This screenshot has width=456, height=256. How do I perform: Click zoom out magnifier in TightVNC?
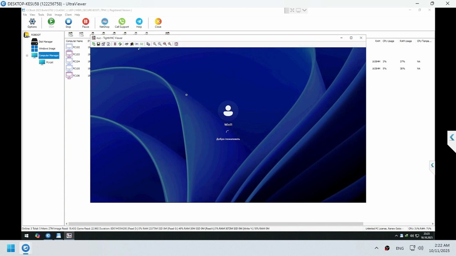click(x=160, y=44)
